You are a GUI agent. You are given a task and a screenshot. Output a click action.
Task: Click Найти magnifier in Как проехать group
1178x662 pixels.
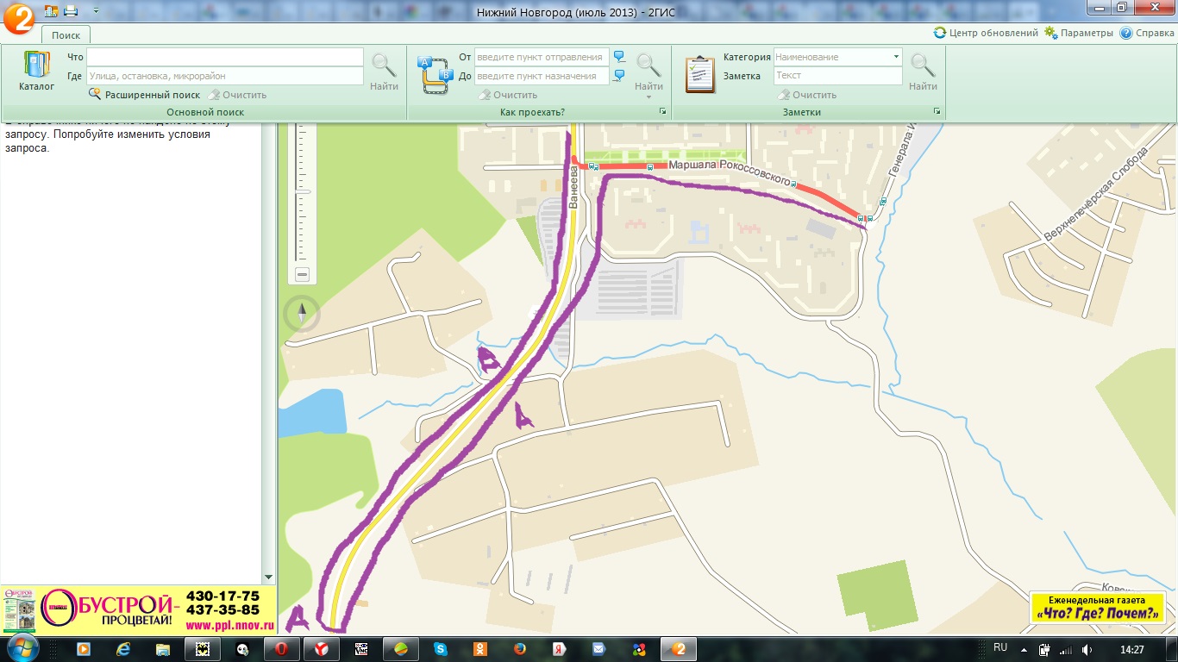[649, 72]
